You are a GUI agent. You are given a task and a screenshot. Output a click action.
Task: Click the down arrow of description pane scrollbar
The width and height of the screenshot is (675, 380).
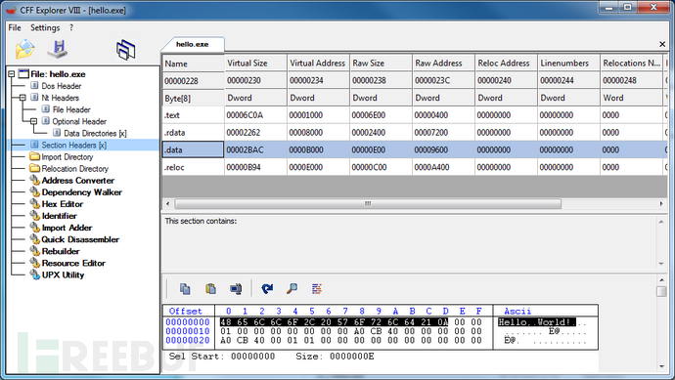point(661,264)
